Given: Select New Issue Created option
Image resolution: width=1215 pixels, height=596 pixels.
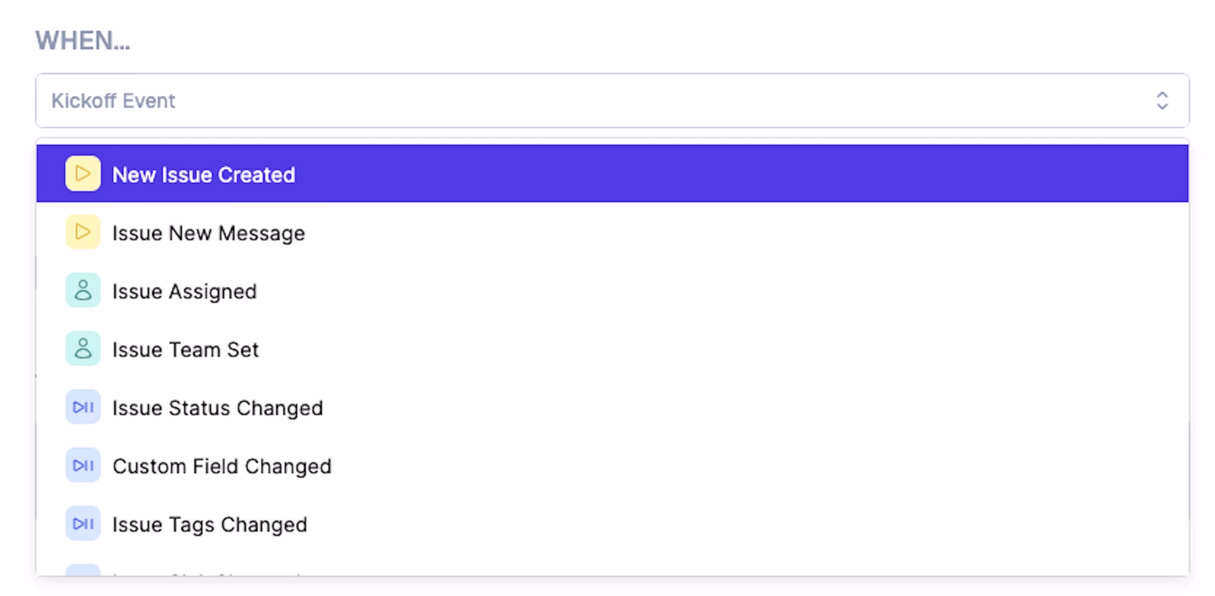Looking at the screenshot, I should [x=613, y=173].
